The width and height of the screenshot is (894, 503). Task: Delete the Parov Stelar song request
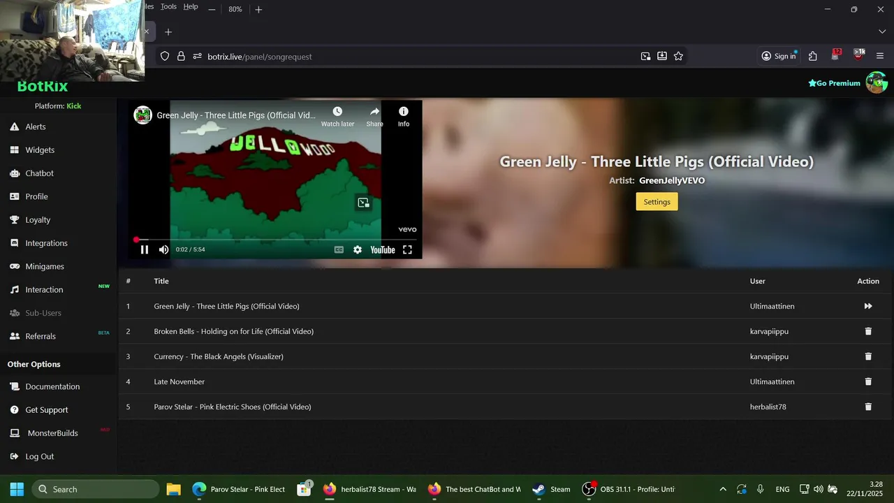pos(868,407)
